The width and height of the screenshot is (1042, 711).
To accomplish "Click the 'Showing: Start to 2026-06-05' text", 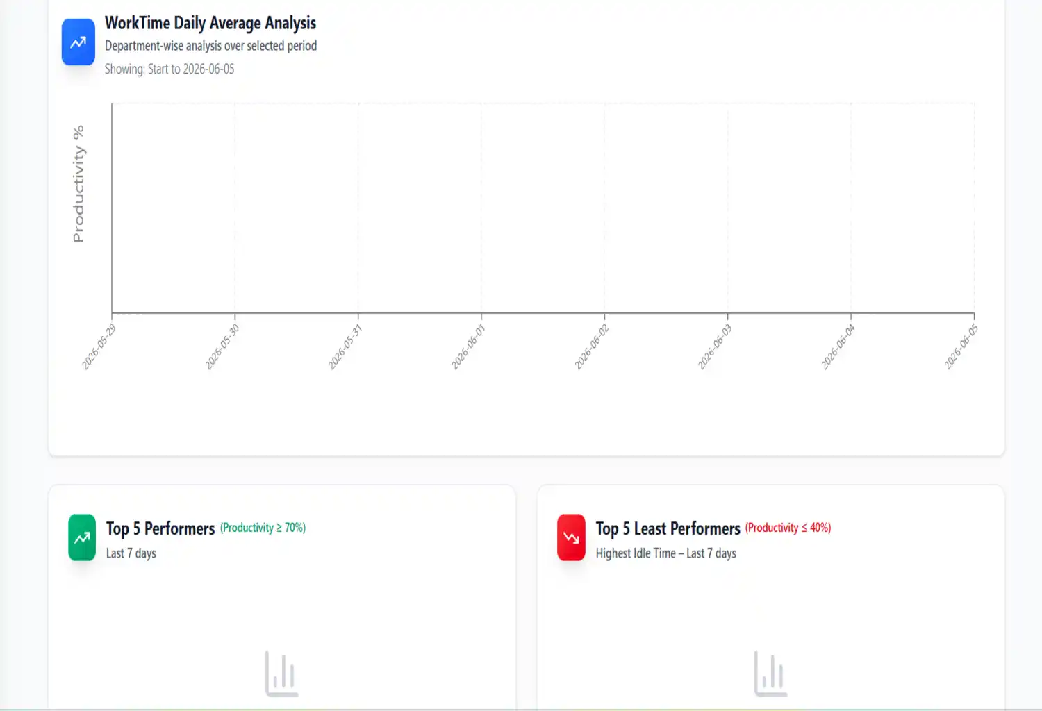I will coord(169,69).
